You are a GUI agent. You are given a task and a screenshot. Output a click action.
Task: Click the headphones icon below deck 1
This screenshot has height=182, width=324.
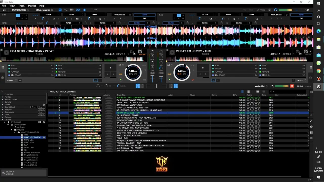pos(98,86)
